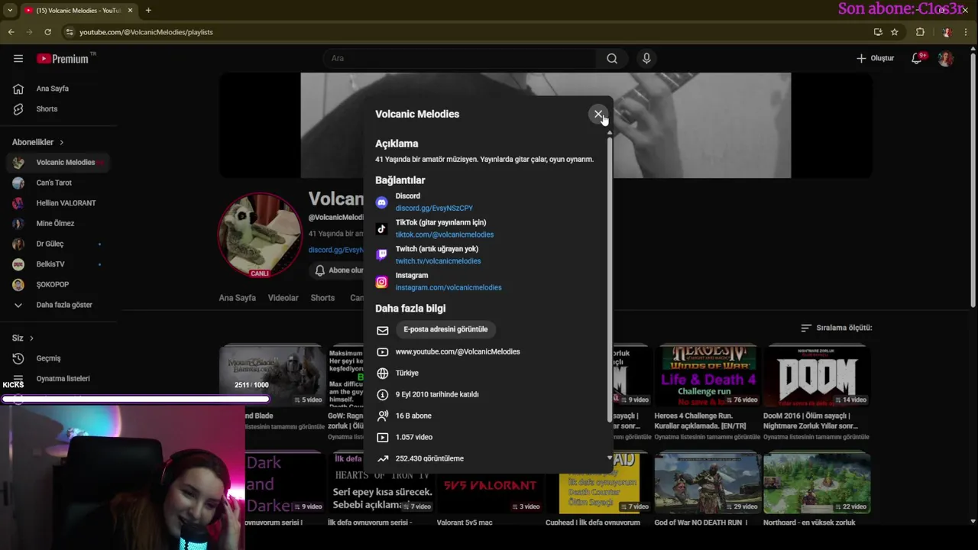Click the www.youtube.com/@VolcanicMelodies text

[x=458, y=352]
